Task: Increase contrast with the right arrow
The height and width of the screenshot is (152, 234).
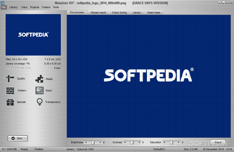Action: coord(139,143)
